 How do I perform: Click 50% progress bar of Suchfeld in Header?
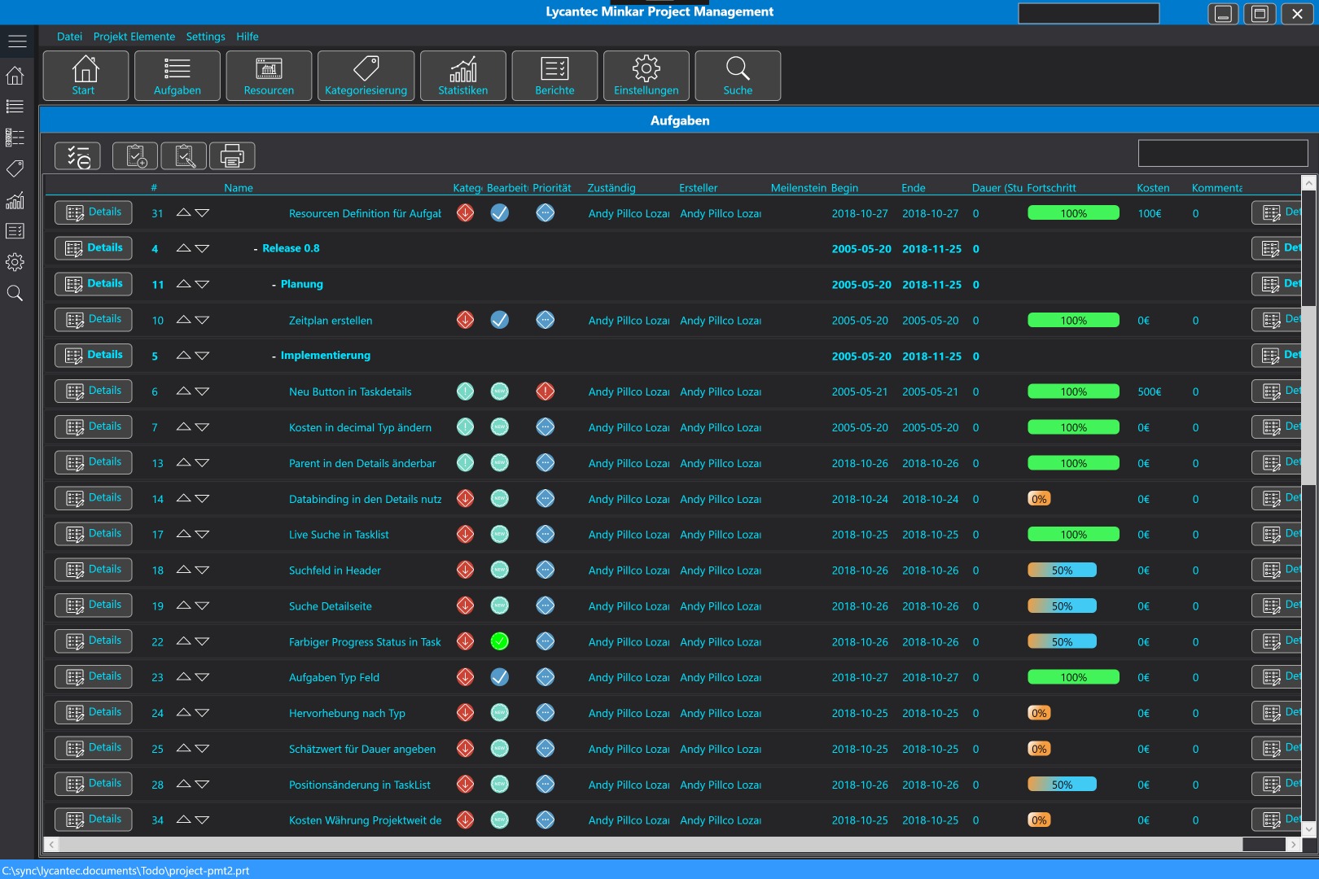tap(1062, 571)
